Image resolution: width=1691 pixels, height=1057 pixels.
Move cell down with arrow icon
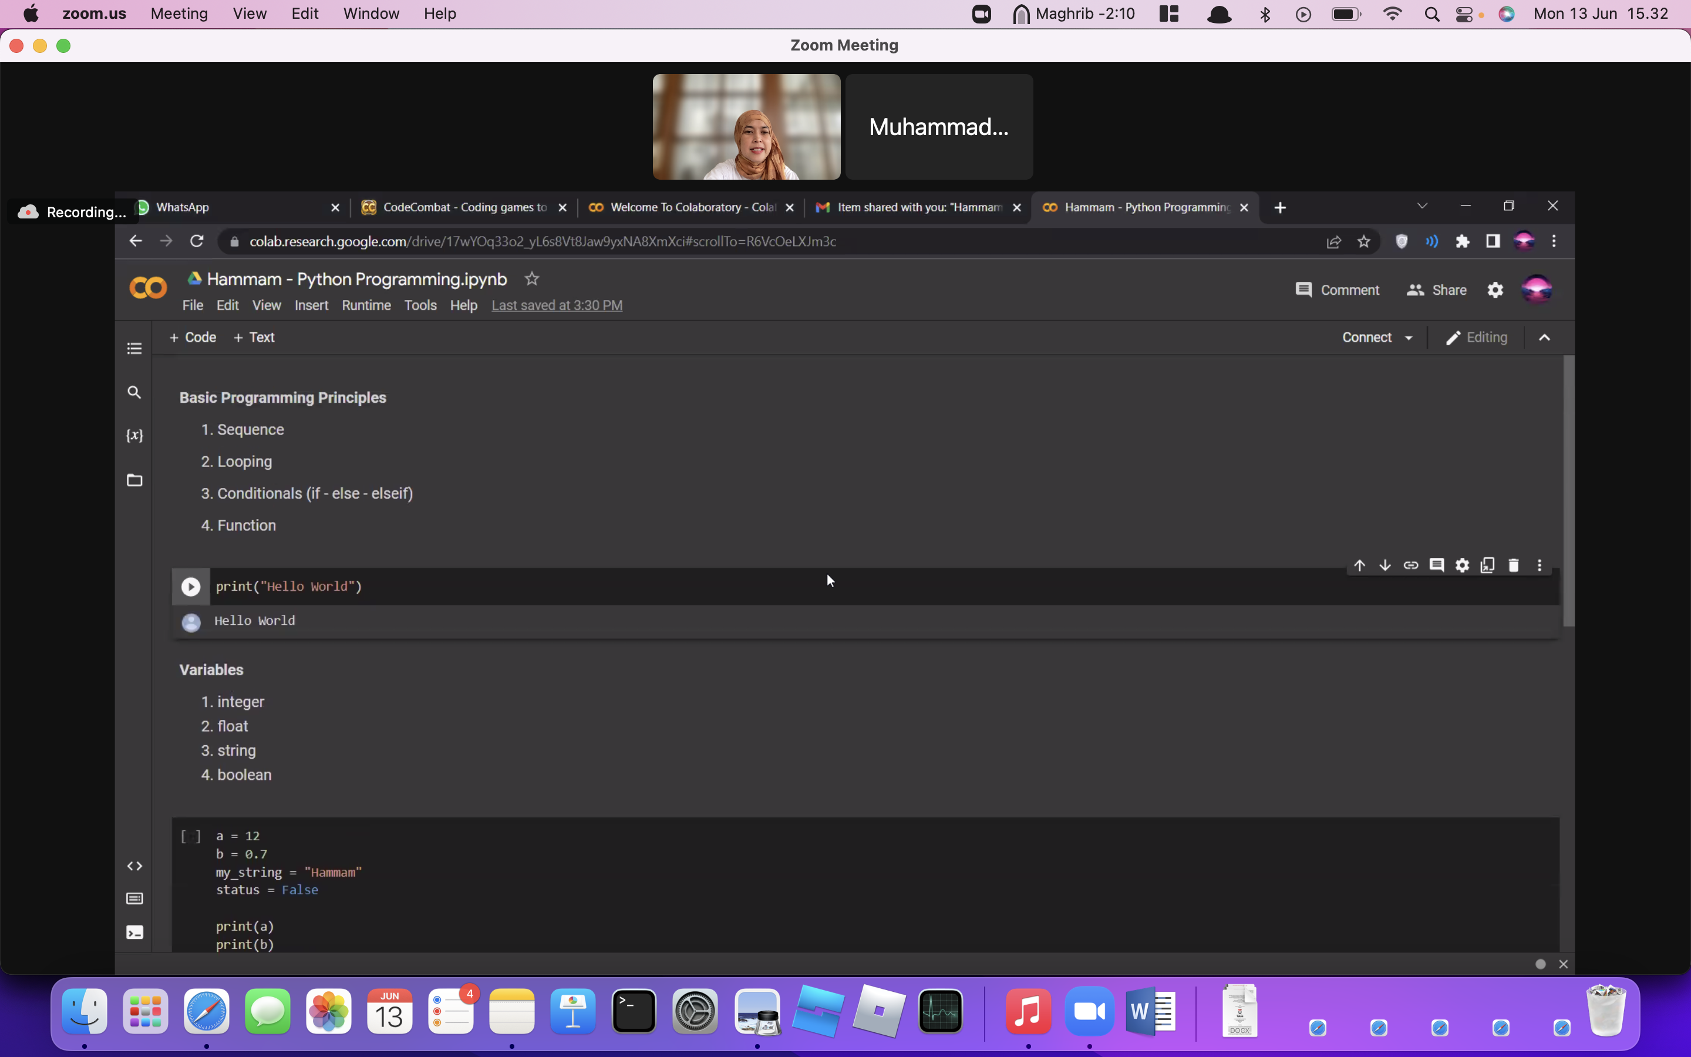click(x=1385, y=565)
